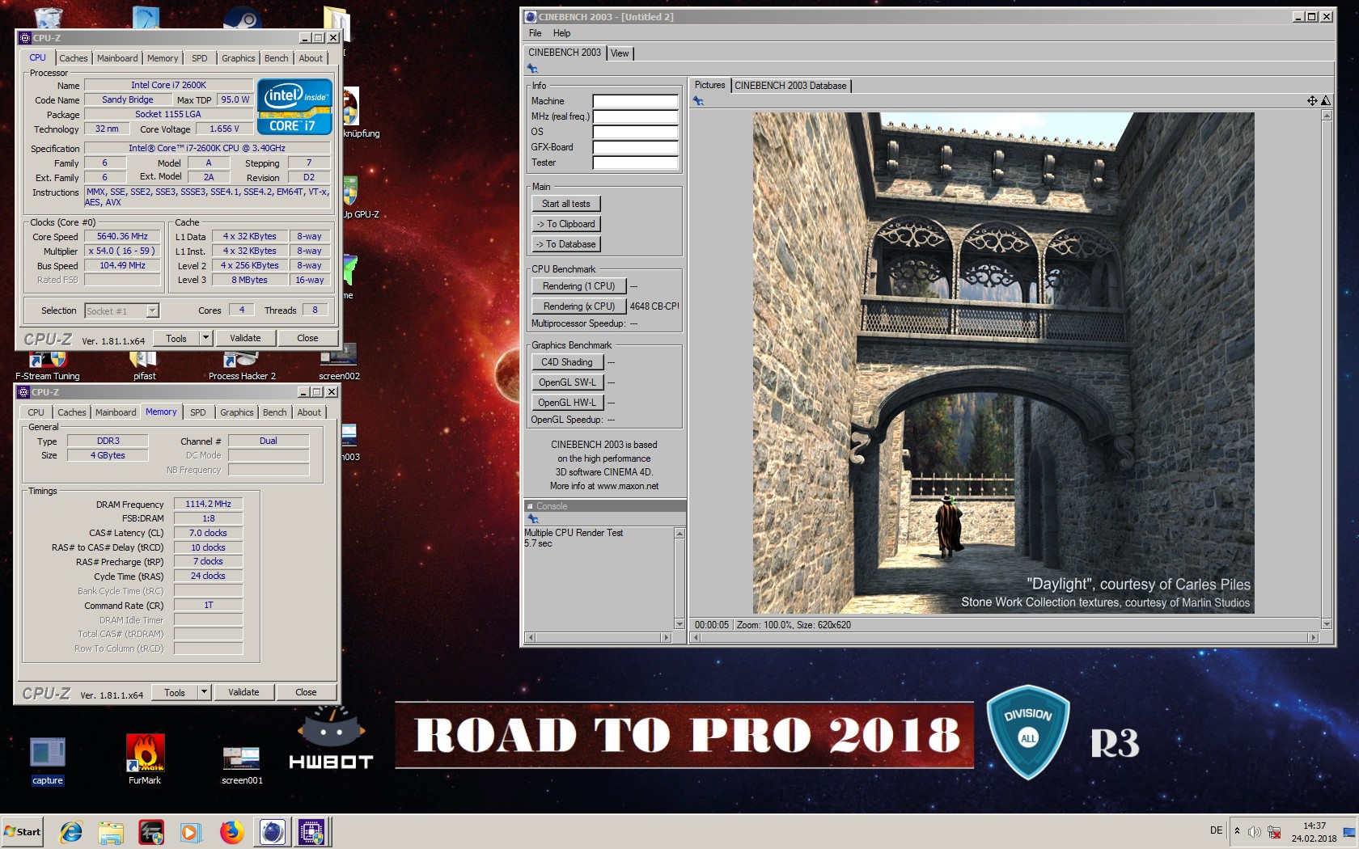Click the DE language indicator

pos(1216,830)
